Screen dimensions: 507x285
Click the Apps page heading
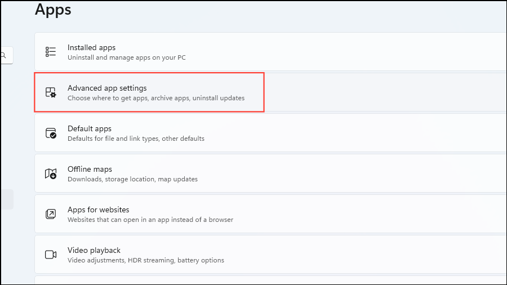[53, 10]
